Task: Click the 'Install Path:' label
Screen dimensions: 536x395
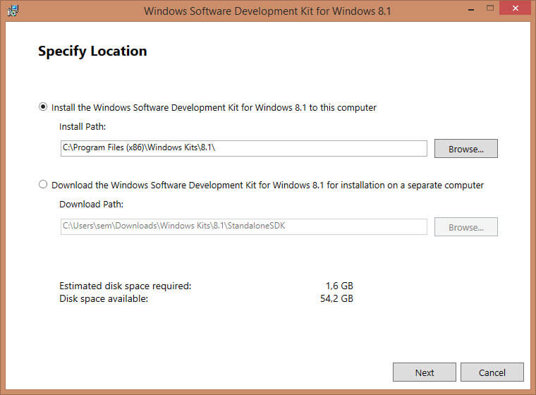Action: pyautogui.click(x=83, y=126)
